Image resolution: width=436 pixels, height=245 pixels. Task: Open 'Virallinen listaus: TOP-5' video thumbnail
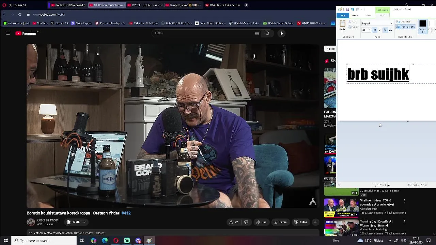341,208
